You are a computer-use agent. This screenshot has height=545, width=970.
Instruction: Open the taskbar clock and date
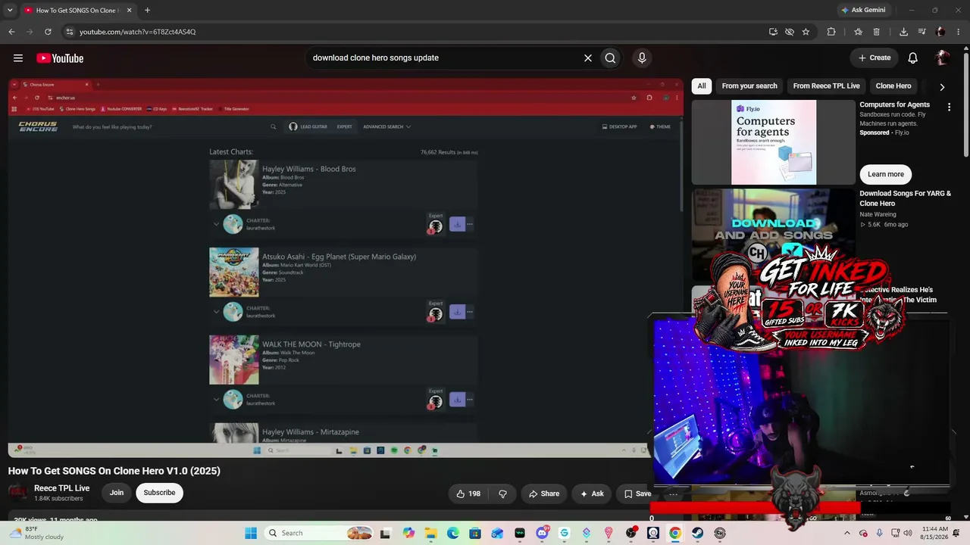pos(934,533)
